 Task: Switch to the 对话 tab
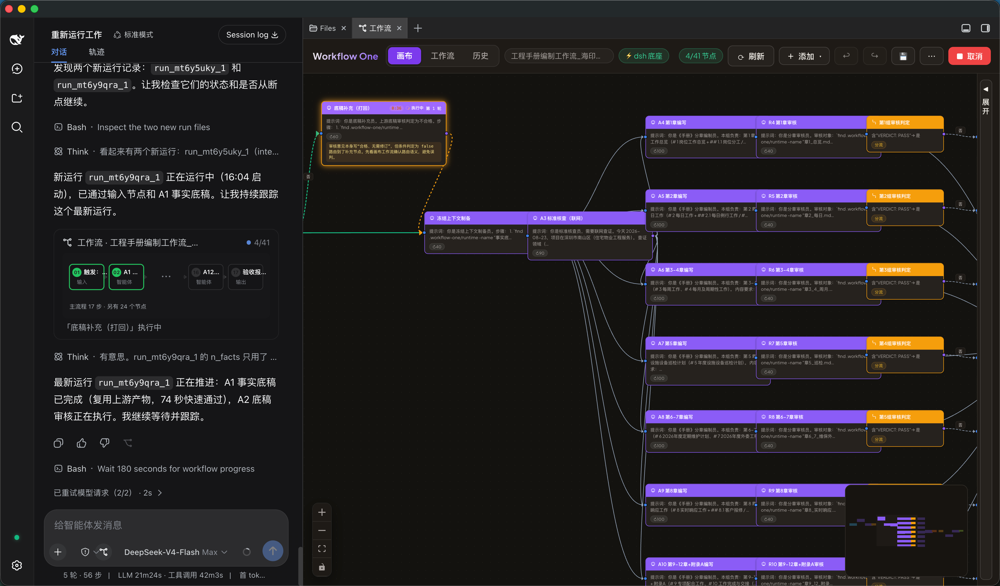click(59, 52)
